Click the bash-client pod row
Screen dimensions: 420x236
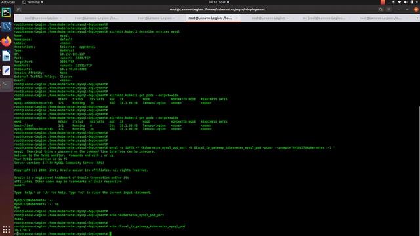[x=113, y=125]
